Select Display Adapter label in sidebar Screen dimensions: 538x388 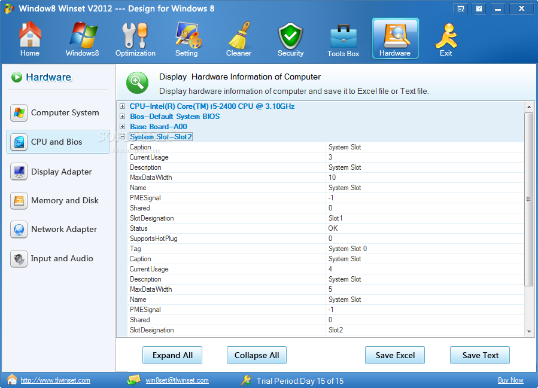click(62, 172)
